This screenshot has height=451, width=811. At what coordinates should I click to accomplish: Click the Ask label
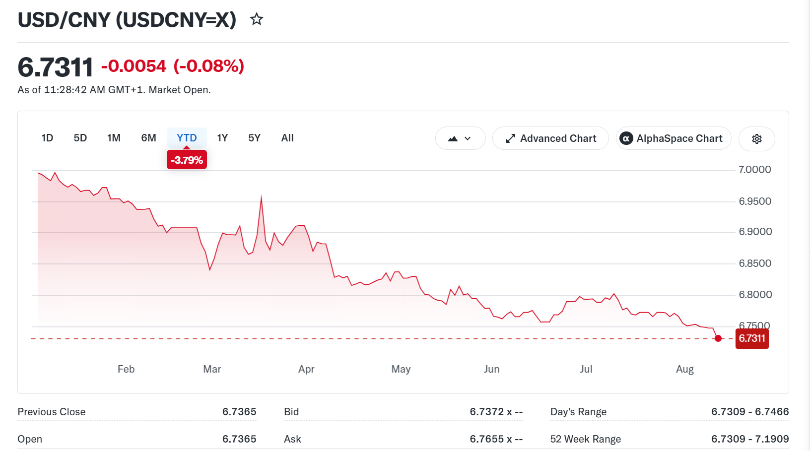[292, 439]
